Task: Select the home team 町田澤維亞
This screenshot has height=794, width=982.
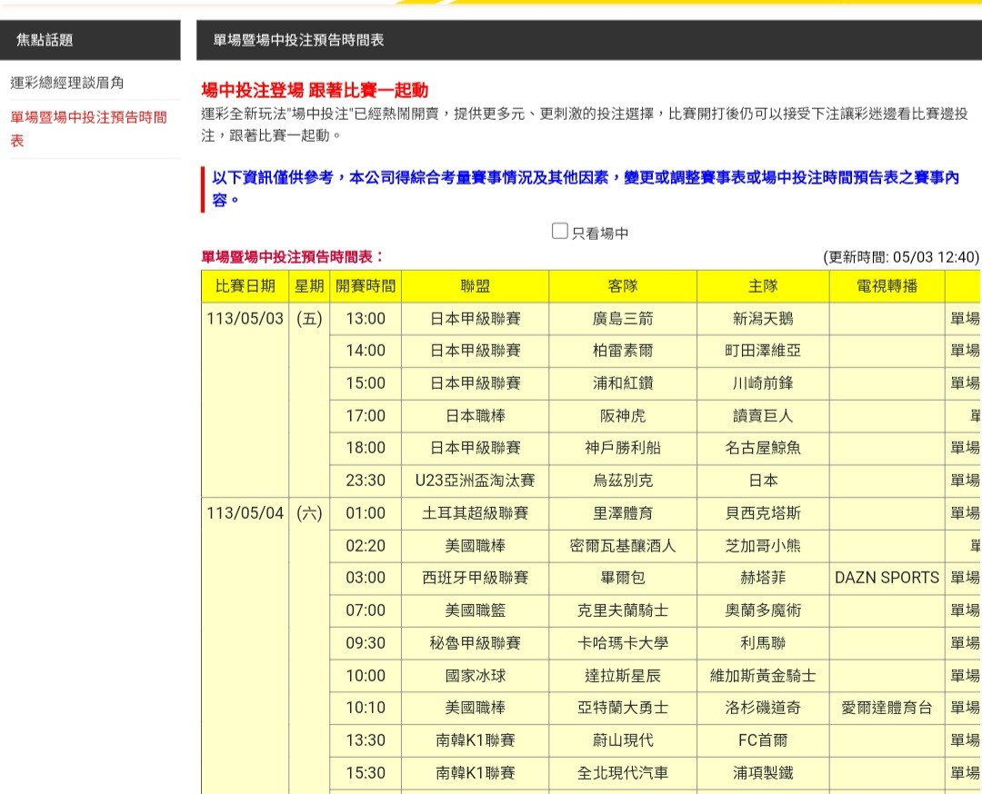Action: [763, 351]
